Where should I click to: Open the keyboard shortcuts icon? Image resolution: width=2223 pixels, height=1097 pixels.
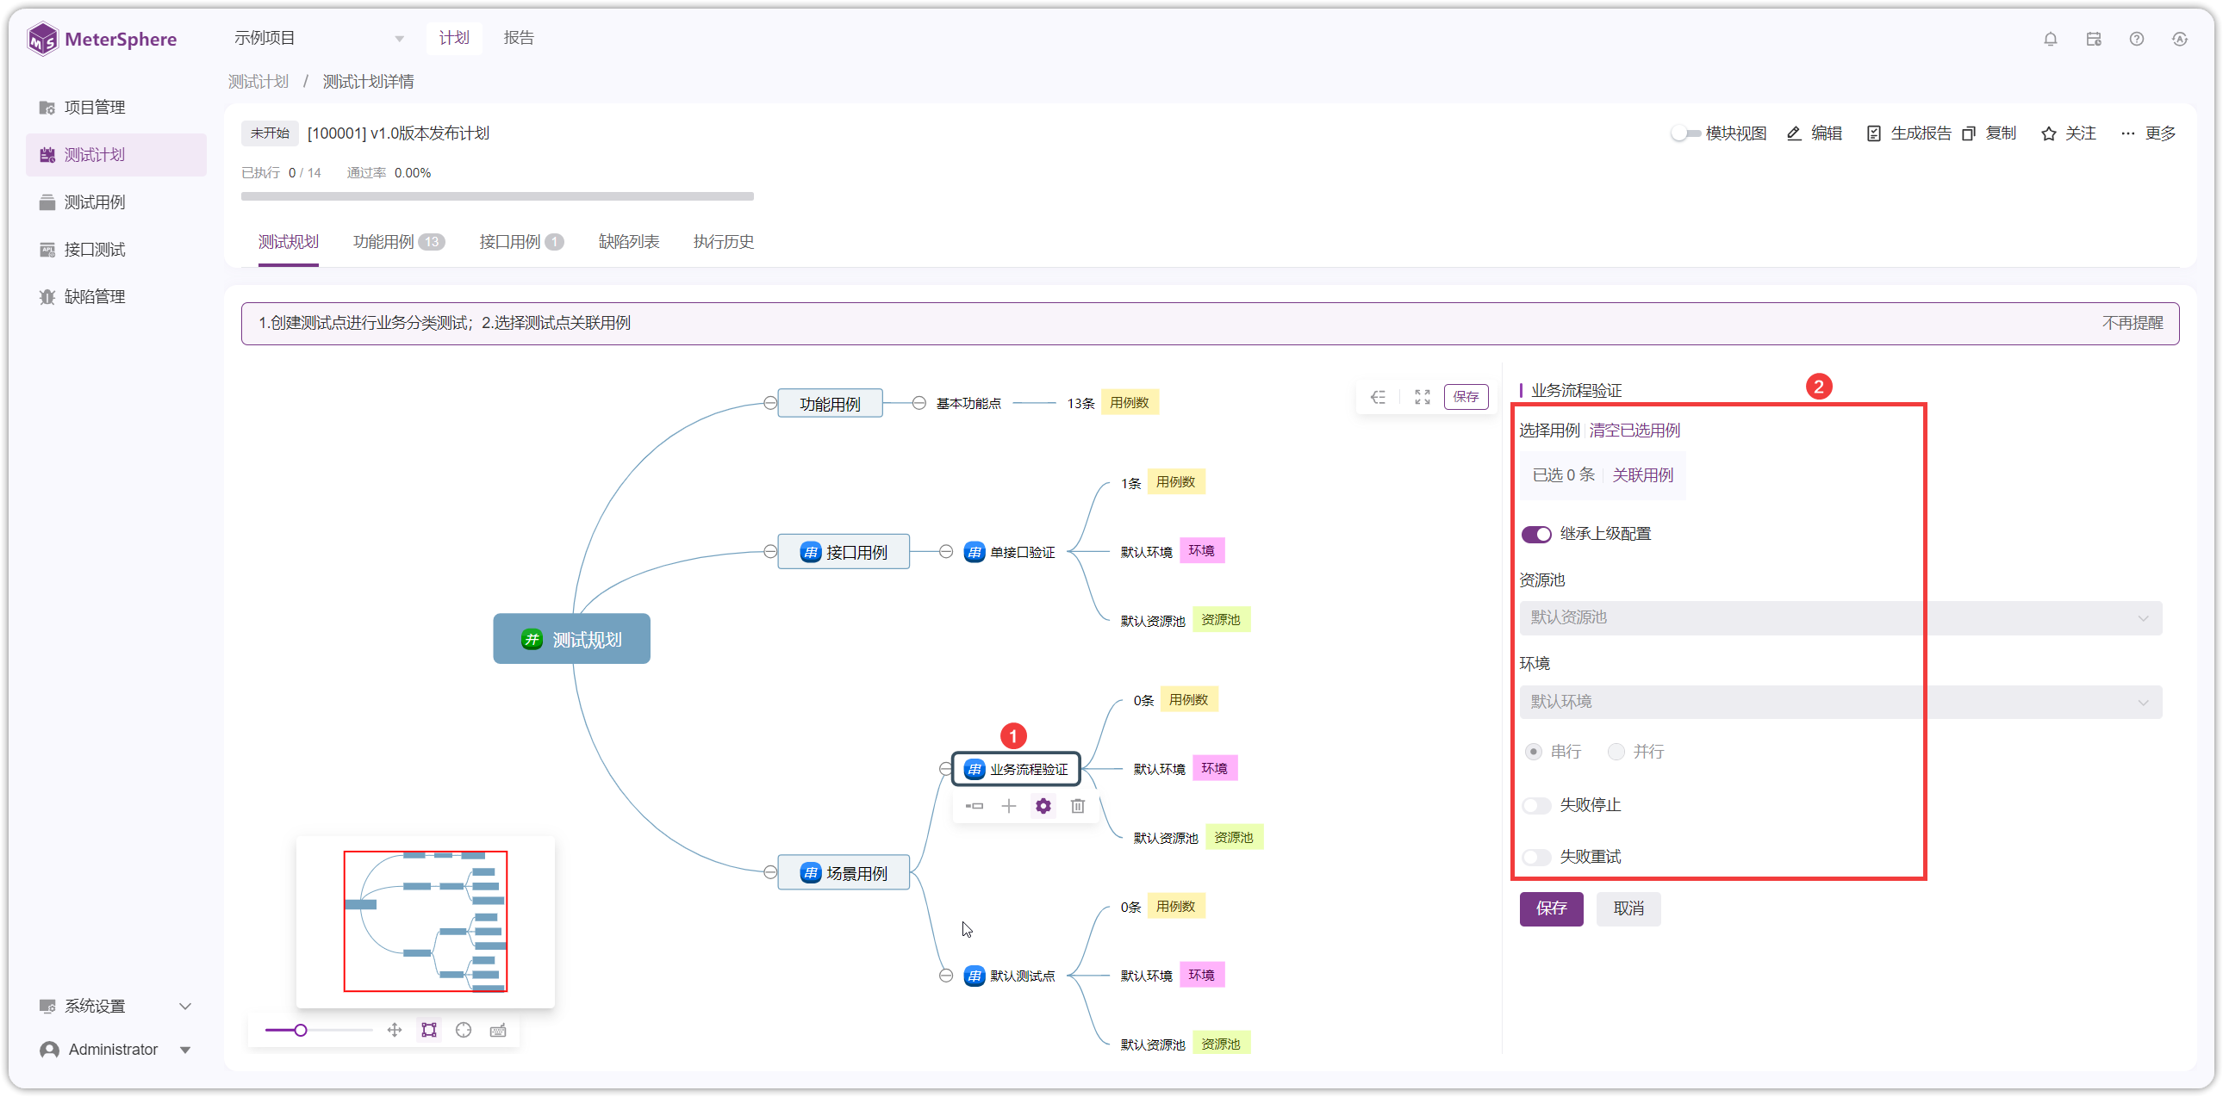(498, 1030)
